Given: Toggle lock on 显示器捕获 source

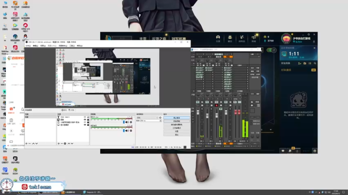Looking at the screenshot, I should tap(88, 125).
